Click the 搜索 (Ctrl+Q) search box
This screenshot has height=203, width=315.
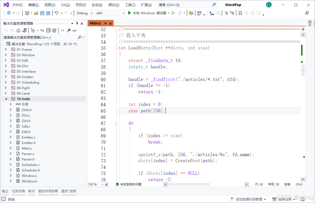[x=187, y=5]
